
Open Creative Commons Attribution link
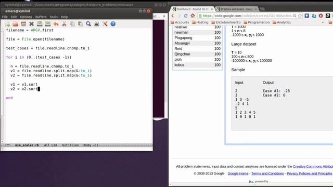313,166
